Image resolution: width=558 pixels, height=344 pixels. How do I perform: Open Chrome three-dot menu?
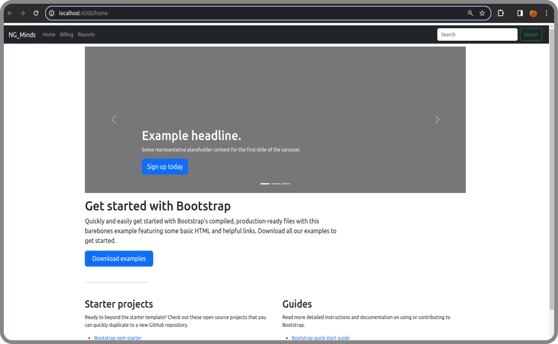547,13
